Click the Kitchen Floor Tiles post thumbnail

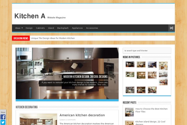tap(129, 112)
